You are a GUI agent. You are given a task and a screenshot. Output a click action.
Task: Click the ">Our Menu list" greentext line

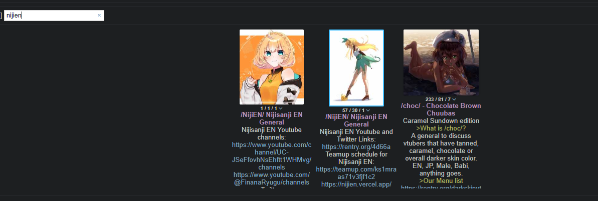pyautogui.click(x=441, y=181)
